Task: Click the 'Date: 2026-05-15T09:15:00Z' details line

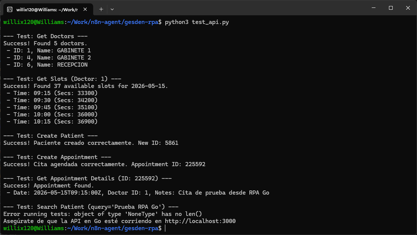Action: [138, 193]
